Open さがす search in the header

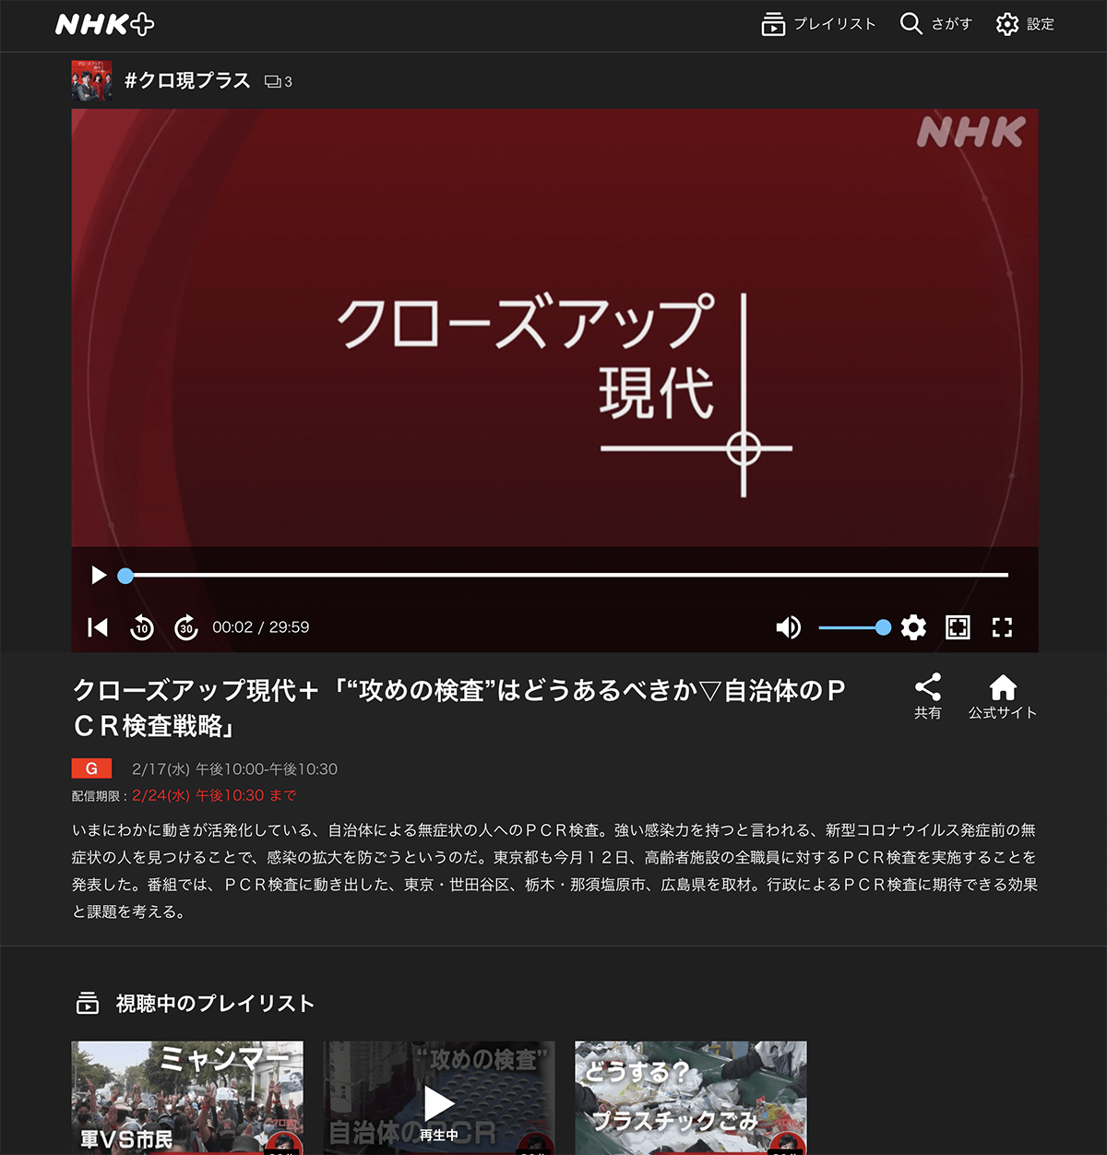935,24
